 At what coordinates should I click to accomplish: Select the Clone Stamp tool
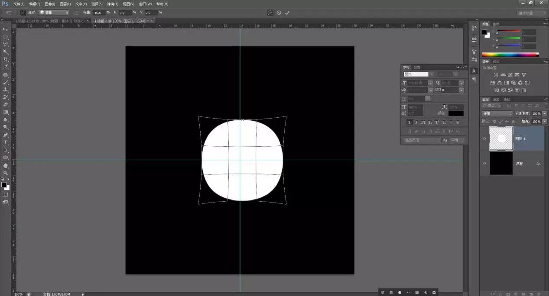click(x=6, y=90)
